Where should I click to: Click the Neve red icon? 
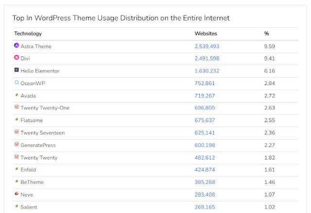pos(17,194)
